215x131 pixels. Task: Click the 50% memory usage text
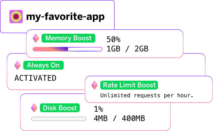113,39
